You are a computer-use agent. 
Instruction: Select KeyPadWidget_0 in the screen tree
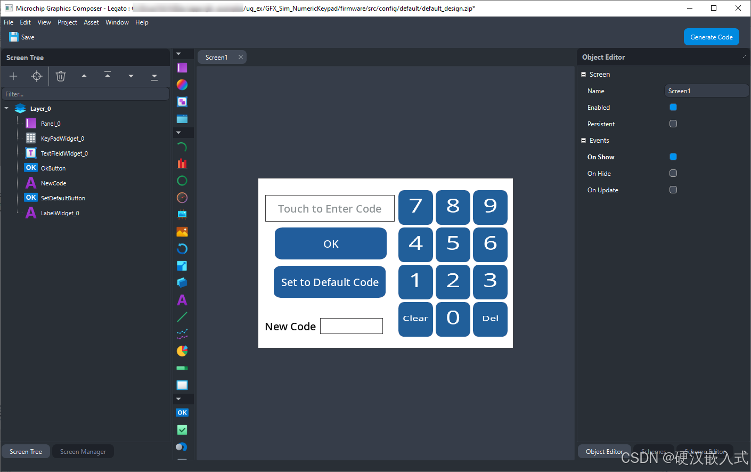(x=62, y=139)
